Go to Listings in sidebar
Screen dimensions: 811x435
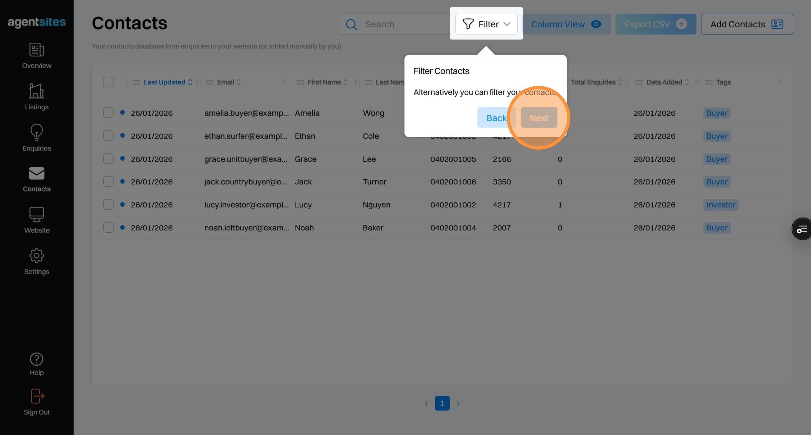coord(37,91)
